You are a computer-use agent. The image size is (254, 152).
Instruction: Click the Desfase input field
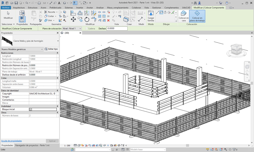(117, 29)
